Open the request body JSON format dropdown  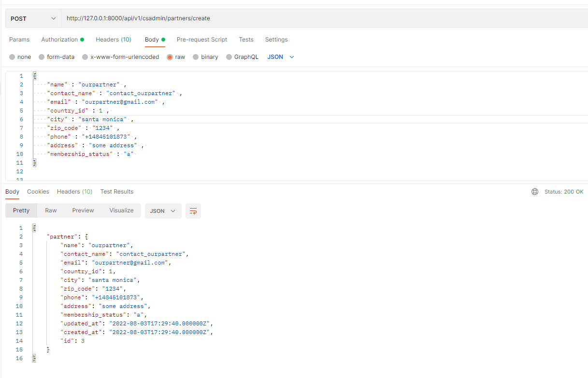point(281,57)
